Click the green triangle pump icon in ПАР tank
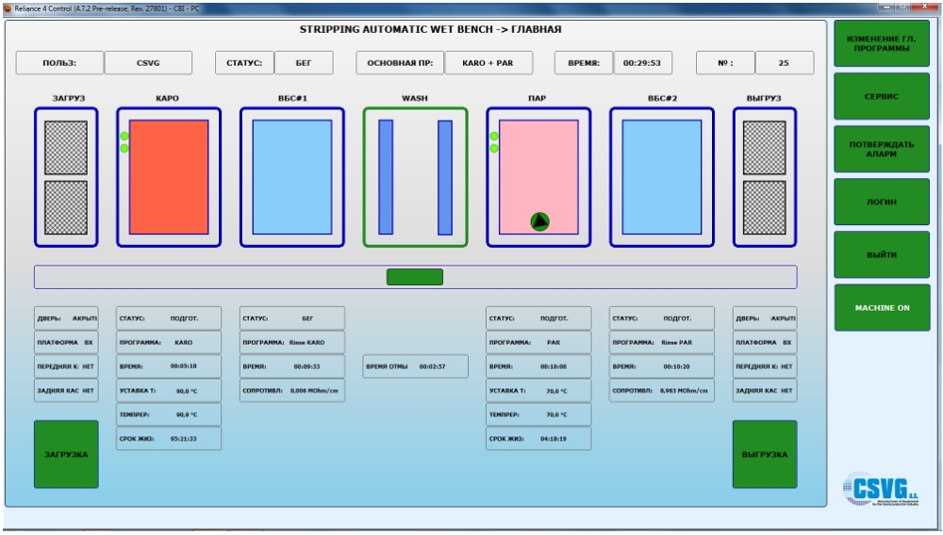This screenshot has width=943, height=535. pyautogui.click(x=539, y=221)
